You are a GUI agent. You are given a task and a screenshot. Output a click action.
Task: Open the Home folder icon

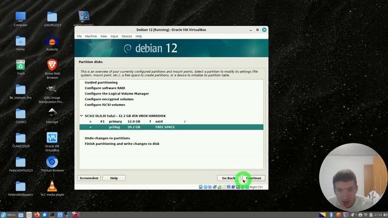point(20,43)
